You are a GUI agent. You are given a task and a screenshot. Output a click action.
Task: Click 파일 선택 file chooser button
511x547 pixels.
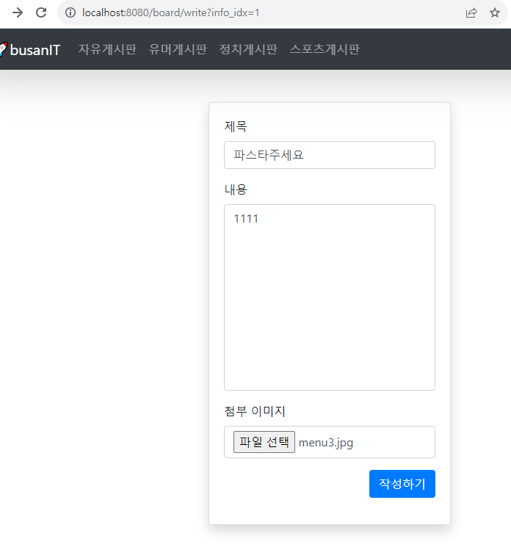click(264, 442)
